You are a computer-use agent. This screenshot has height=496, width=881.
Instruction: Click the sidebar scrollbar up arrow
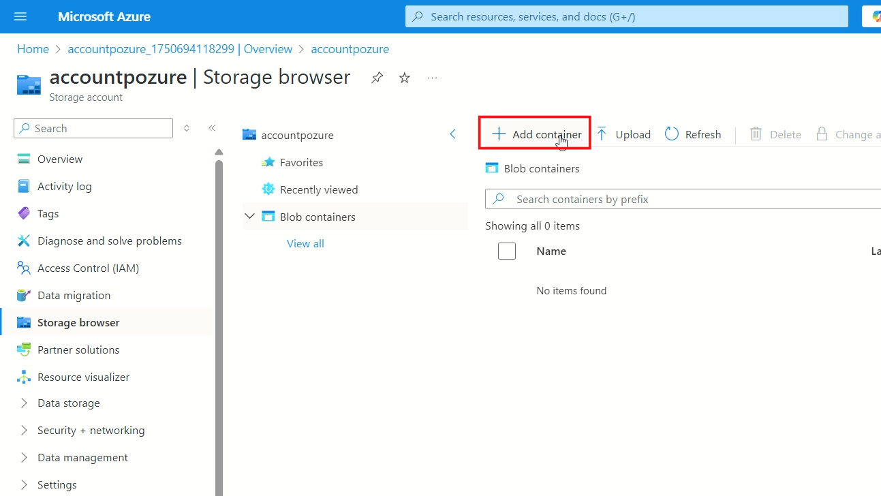point(219,152)
